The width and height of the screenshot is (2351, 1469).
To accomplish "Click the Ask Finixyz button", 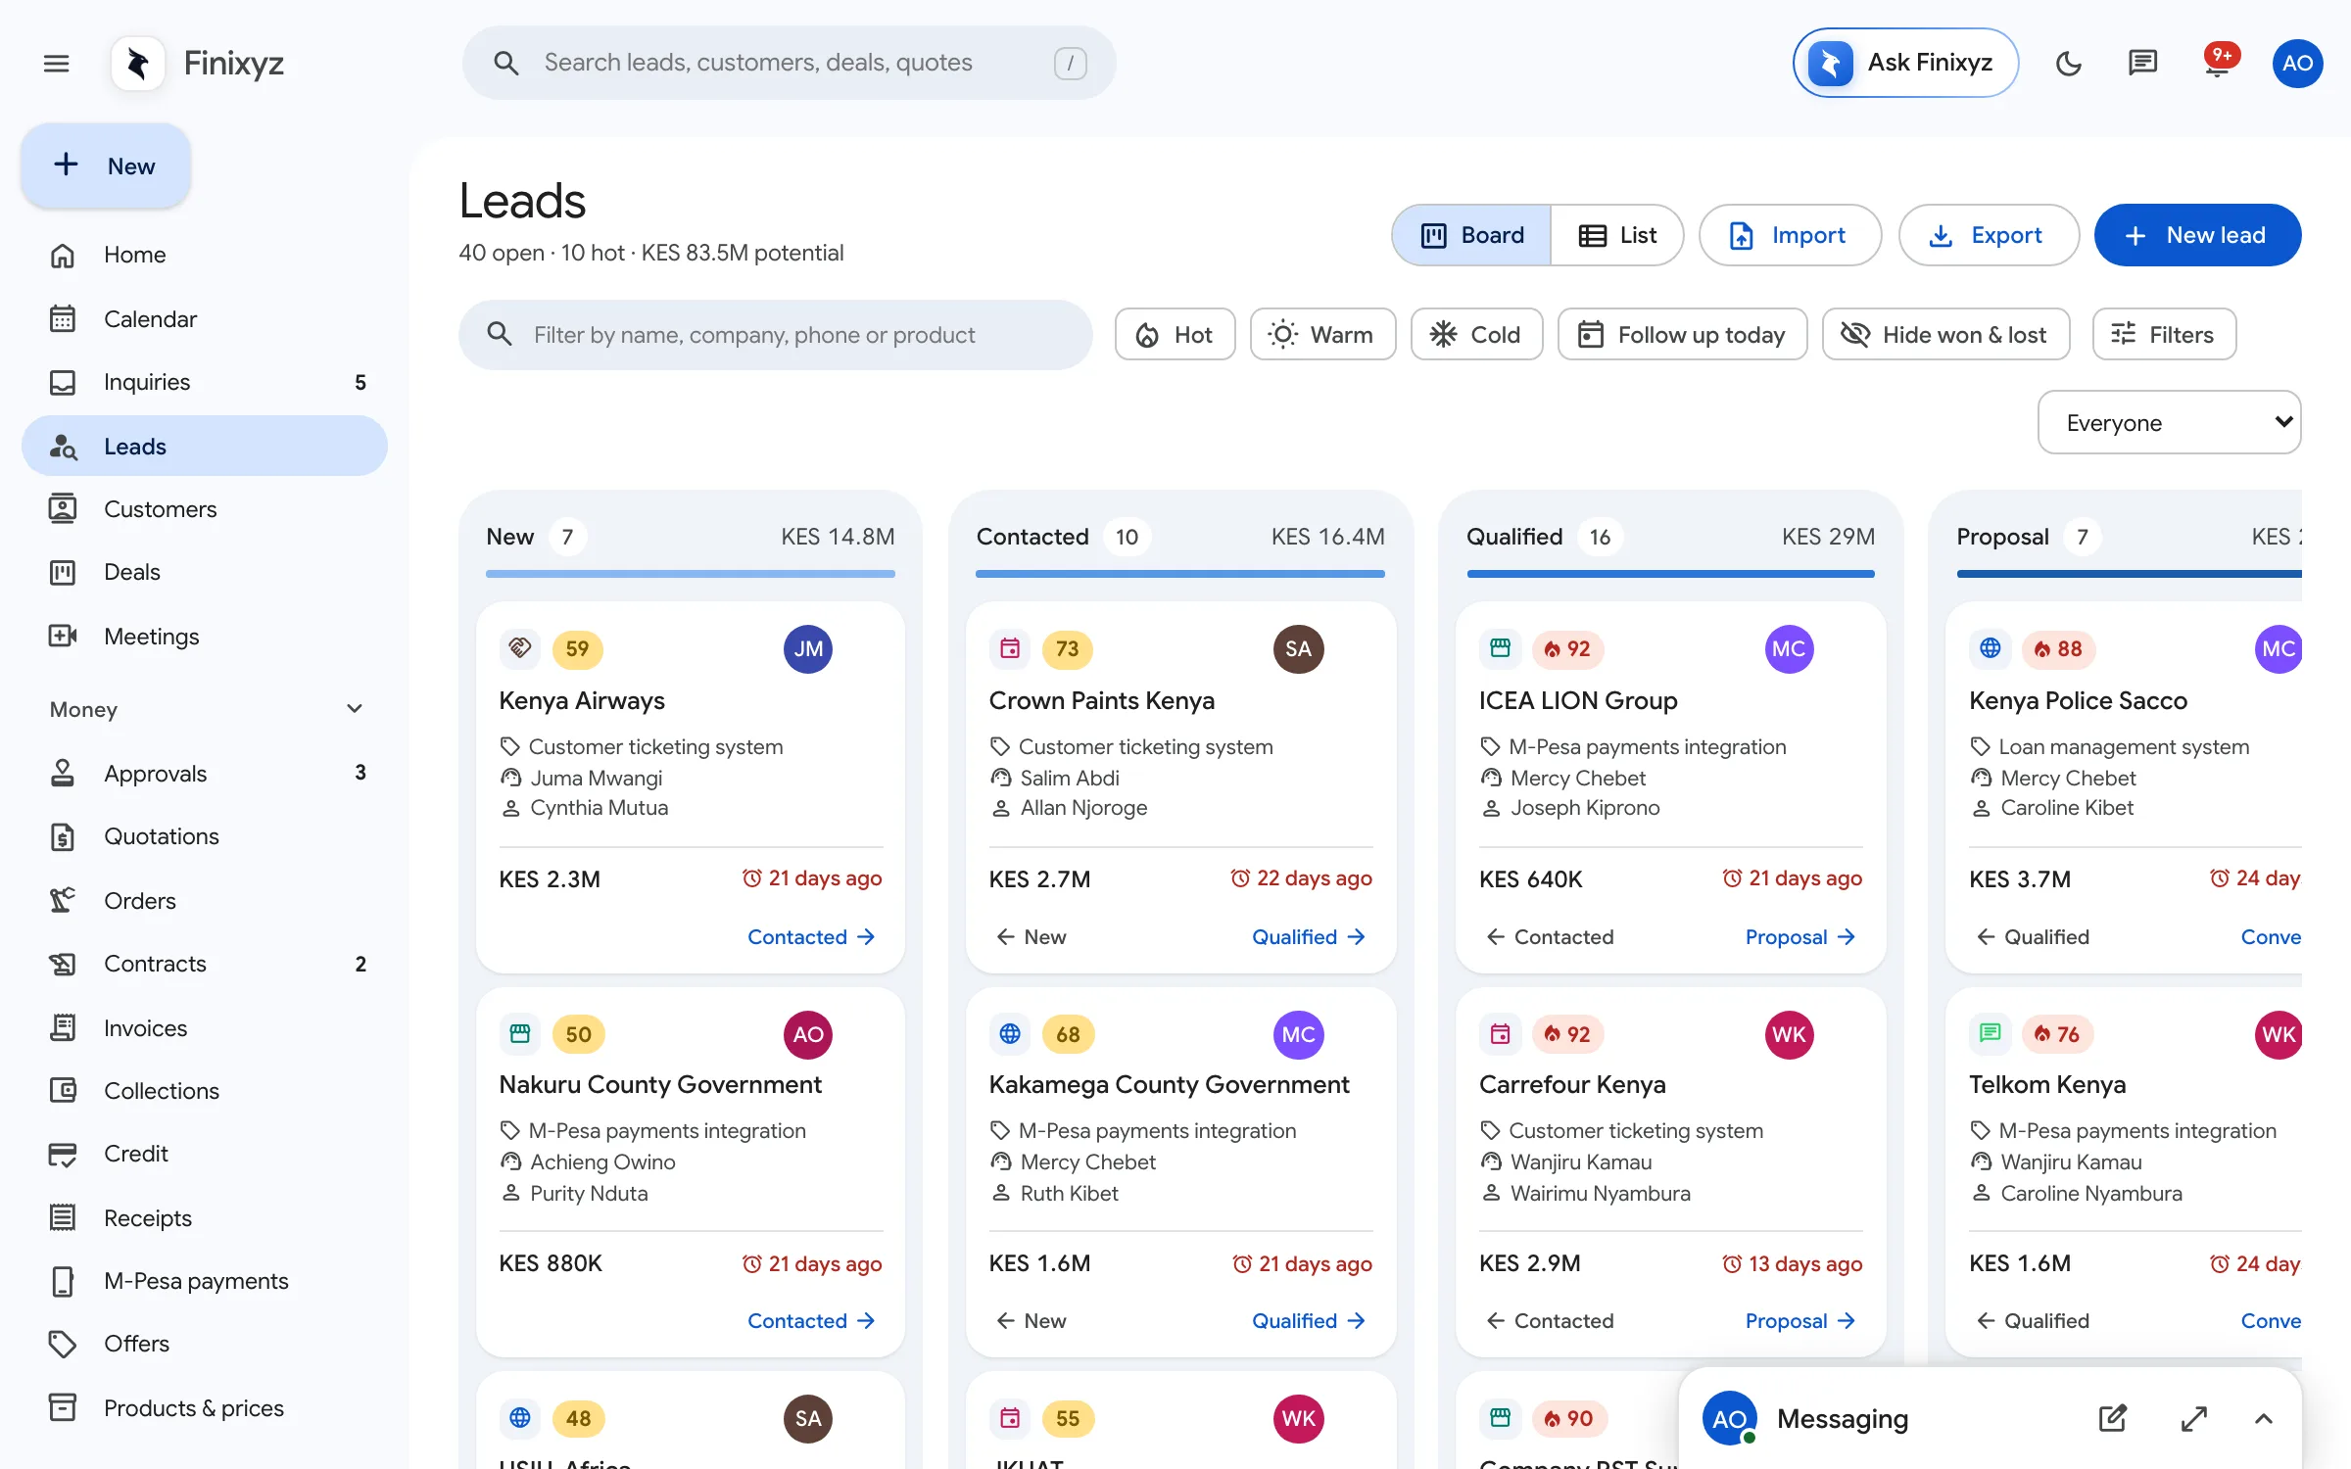I will [1905, 63].
